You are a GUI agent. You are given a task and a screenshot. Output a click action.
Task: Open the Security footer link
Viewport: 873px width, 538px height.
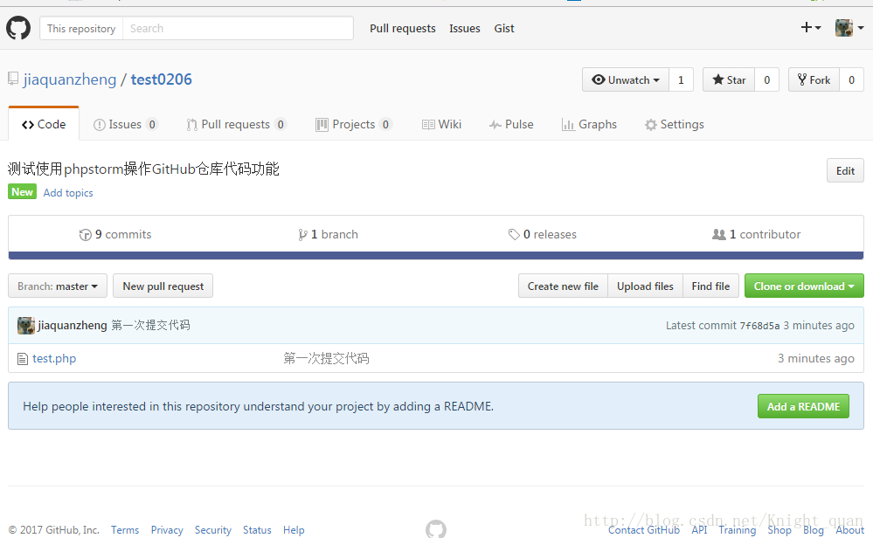click(x=212, y=529)
